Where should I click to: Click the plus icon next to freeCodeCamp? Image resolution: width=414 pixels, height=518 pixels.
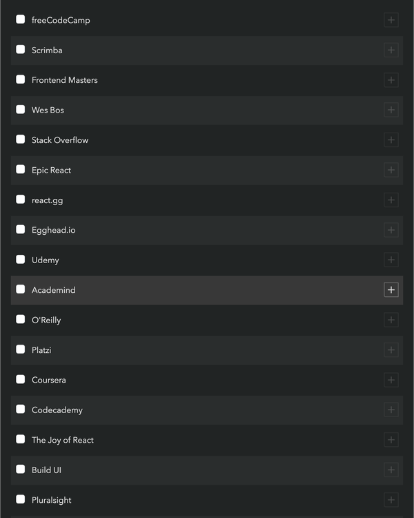click(391, 20)
